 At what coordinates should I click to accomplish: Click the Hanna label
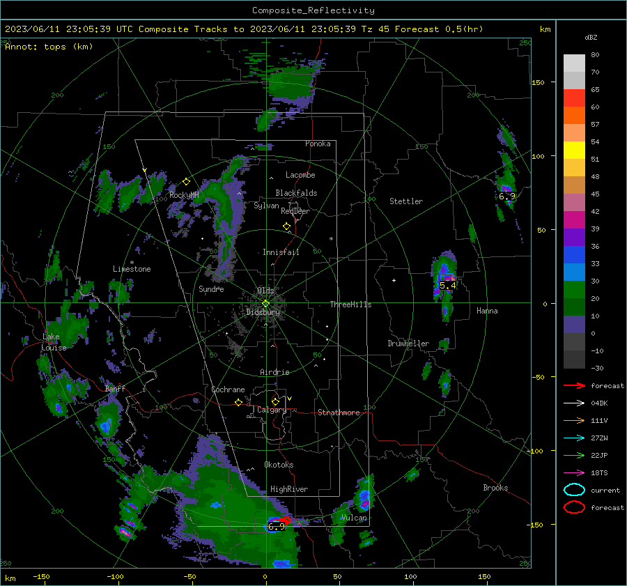coord(487,311)
